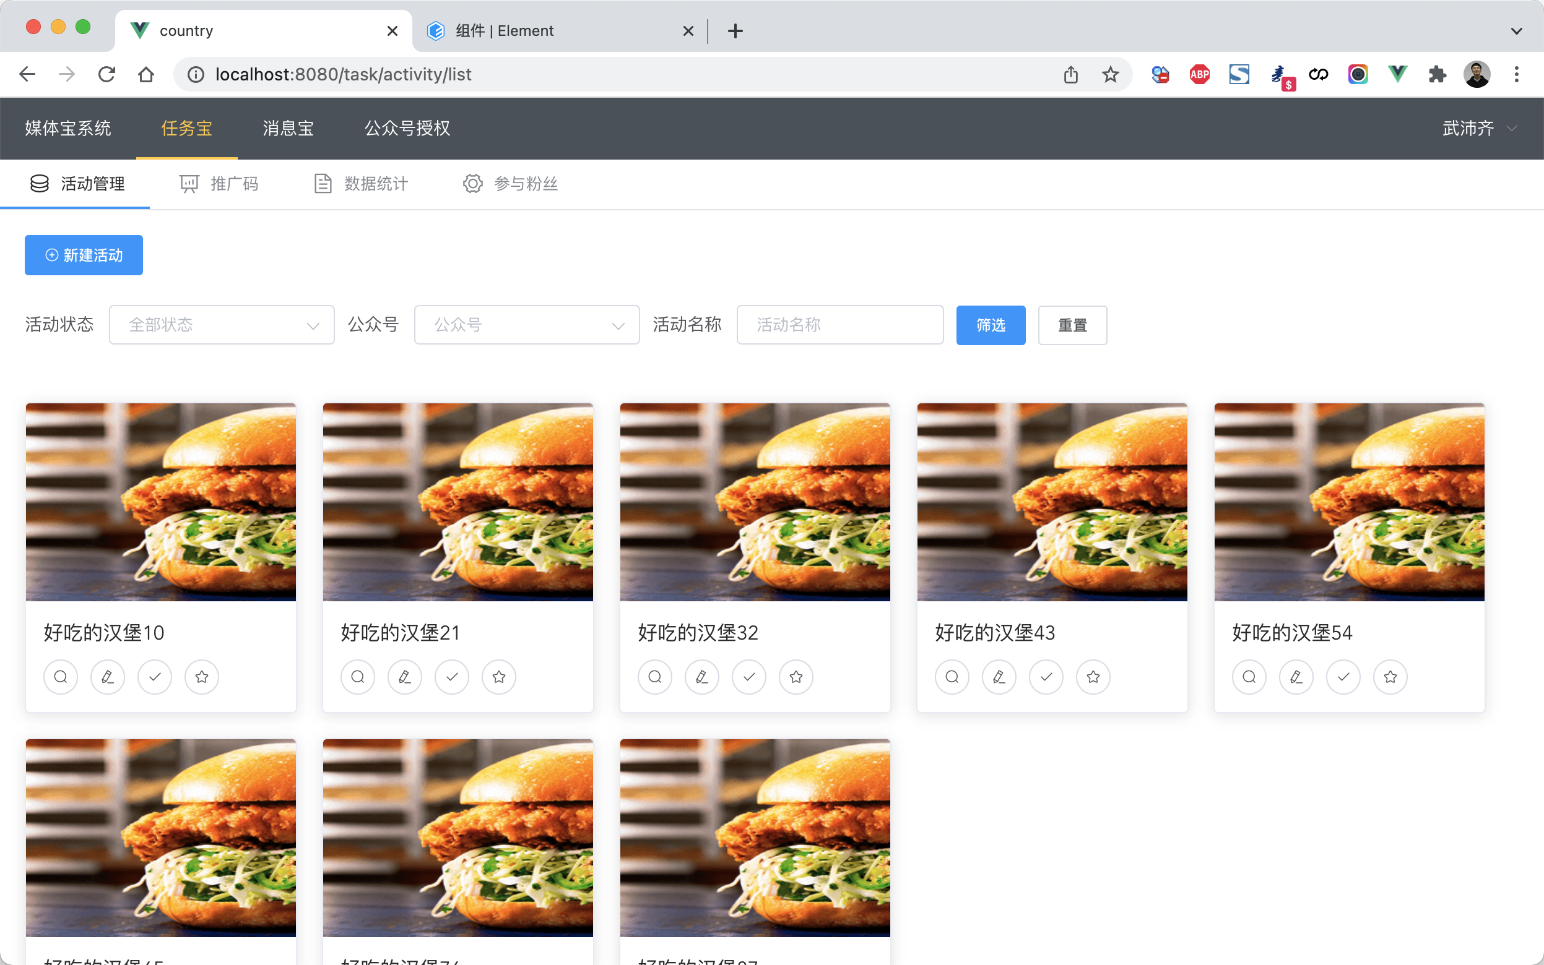
Task: Select 消息宝 in the top navigation
Action: (288, 128)
